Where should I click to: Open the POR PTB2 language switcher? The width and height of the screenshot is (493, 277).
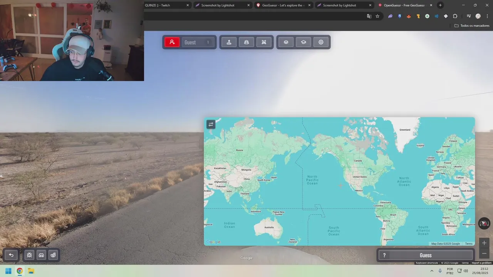pos(450,271)
